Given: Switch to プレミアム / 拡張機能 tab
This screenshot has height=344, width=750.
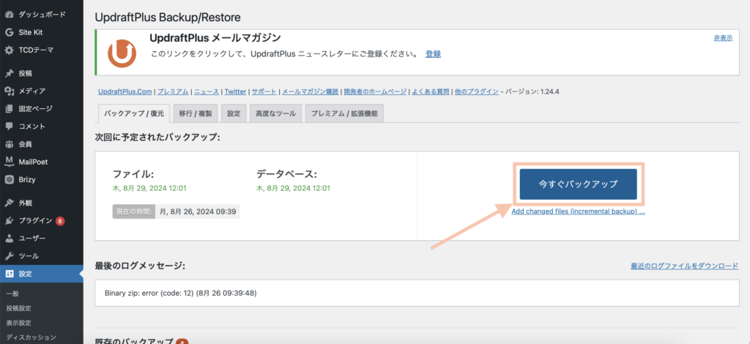Looking at the screenshot, I should pos(344,113).
